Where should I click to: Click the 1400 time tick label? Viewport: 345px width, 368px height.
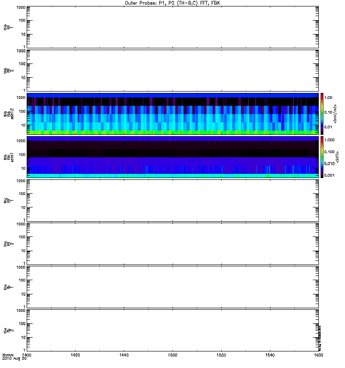27,355
